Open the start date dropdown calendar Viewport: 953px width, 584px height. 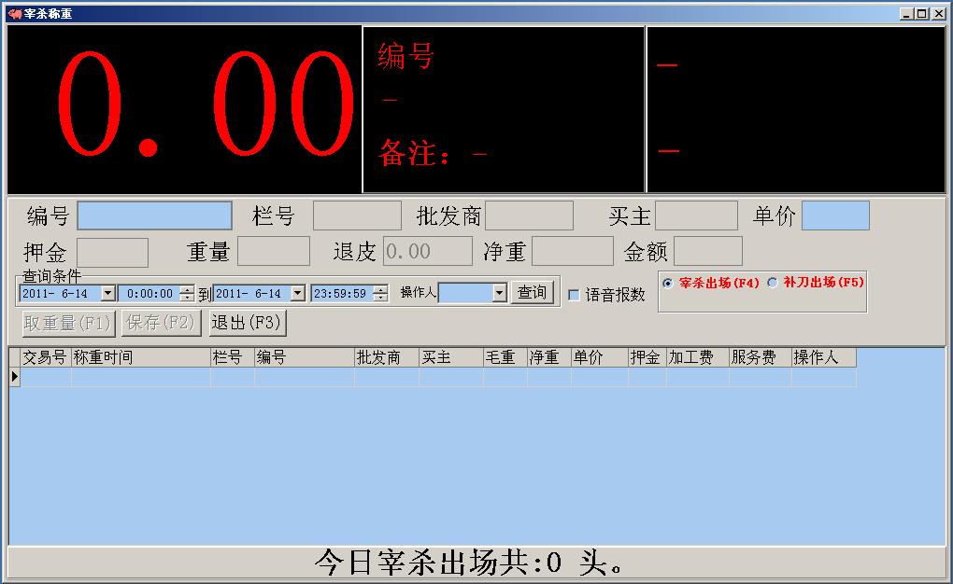click(x=107, y=293)
